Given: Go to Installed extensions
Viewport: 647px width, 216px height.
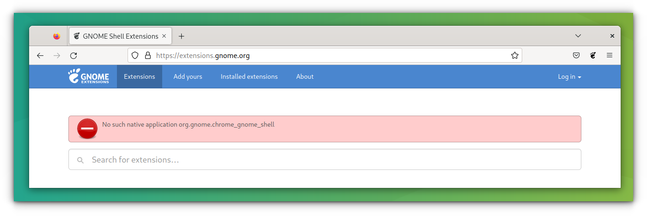Looking at the screenshot, I should click(x=249, y=76).
